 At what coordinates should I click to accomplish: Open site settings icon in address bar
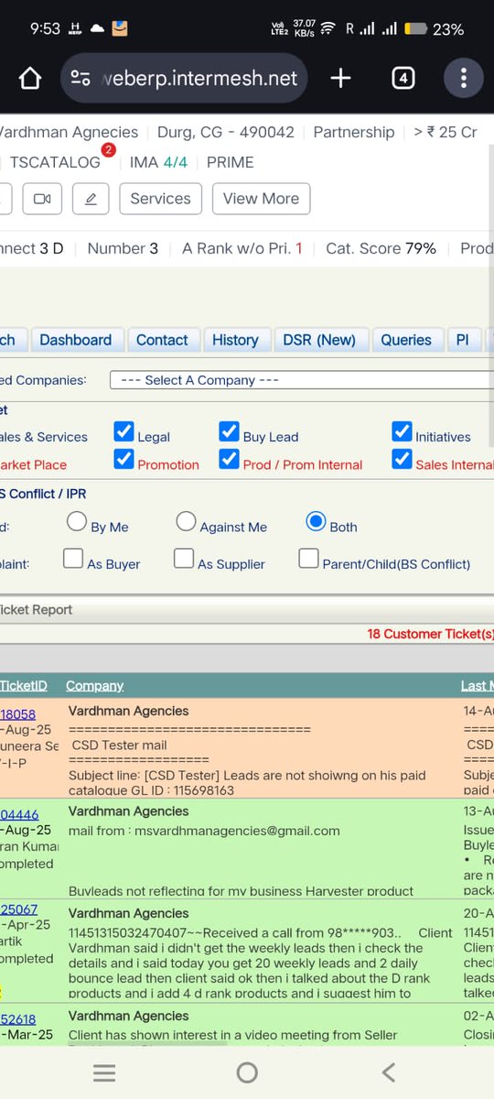tap(81, 79)
